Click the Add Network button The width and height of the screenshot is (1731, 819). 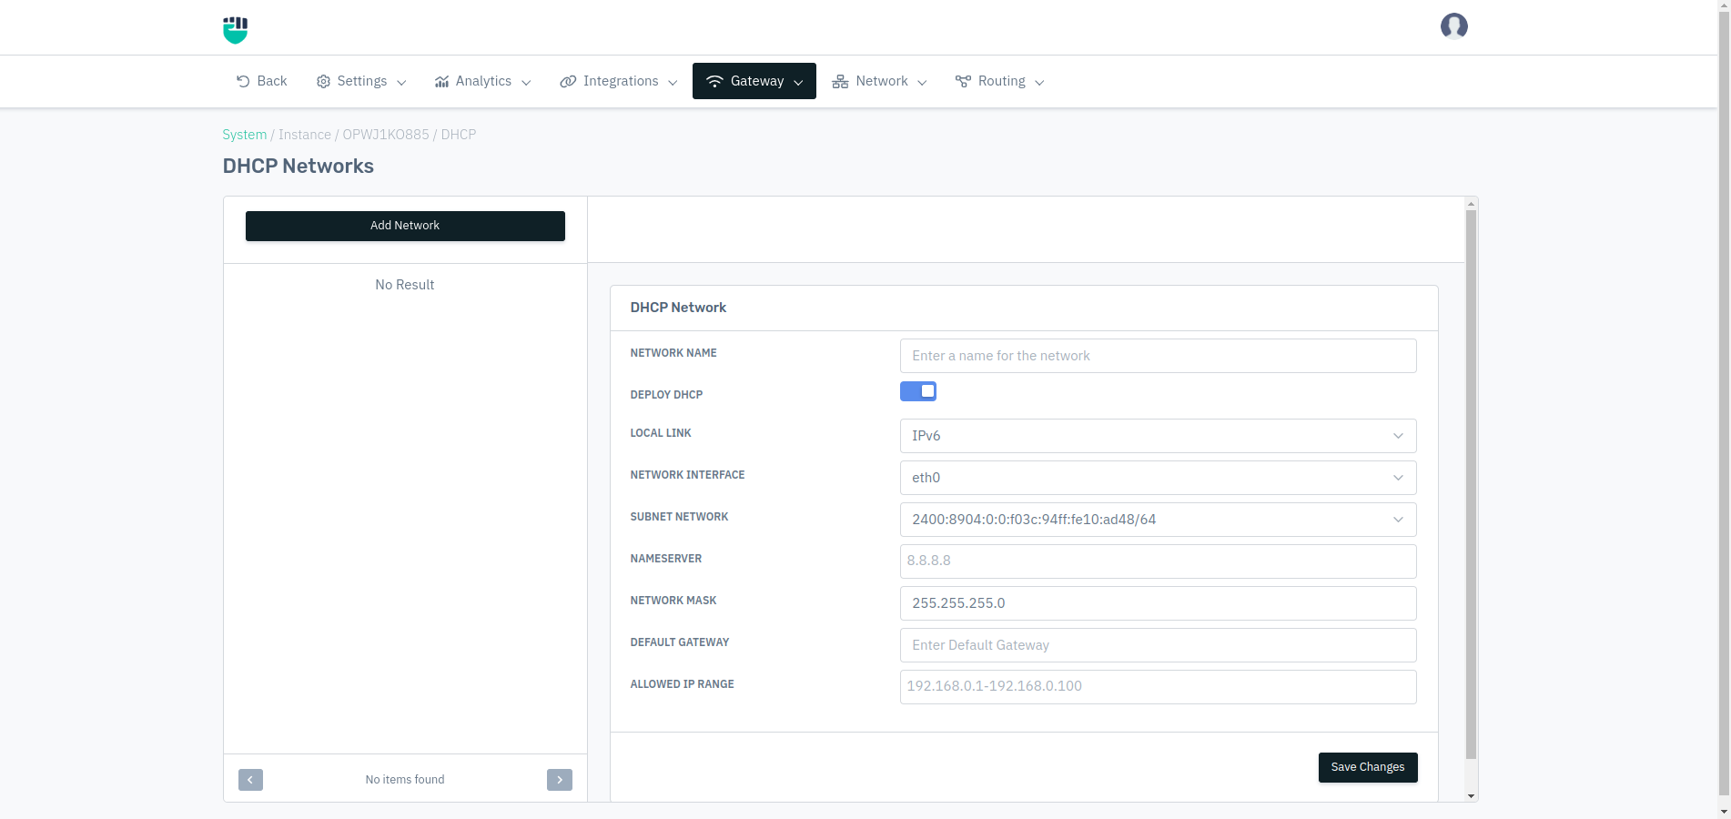click(405, 226)
